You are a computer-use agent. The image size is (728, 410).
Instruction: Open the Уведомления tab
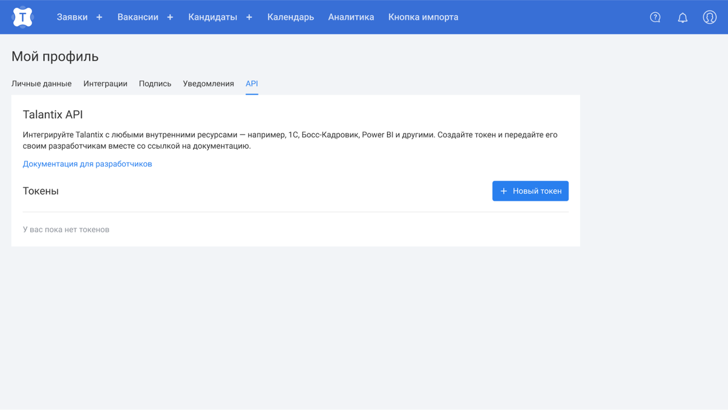pos(209,84)
